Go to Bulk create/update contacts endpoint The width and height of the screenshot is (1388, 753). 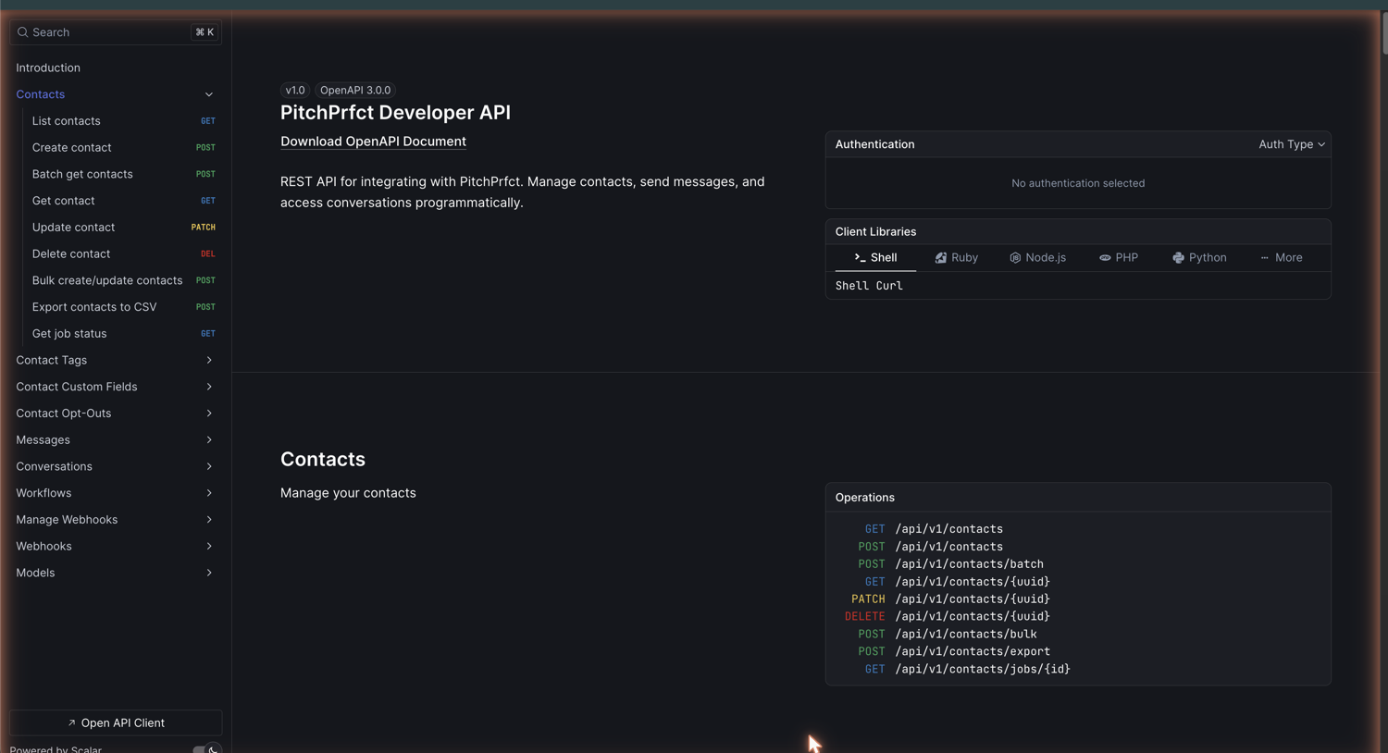123,280
